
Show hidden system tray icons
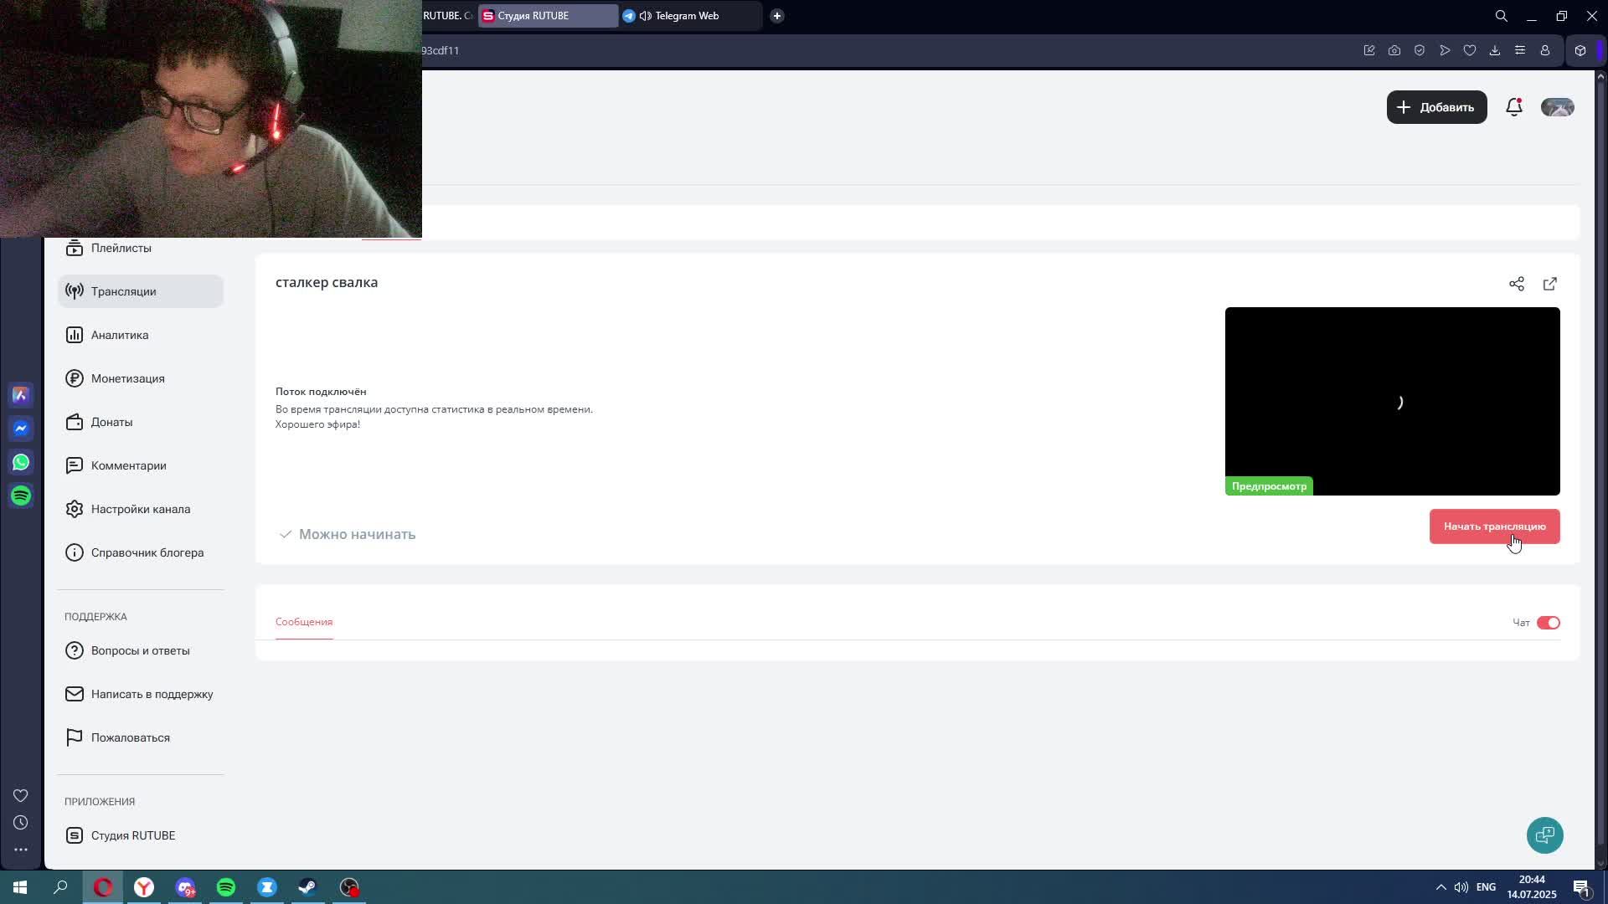(x=1440, y=887)
